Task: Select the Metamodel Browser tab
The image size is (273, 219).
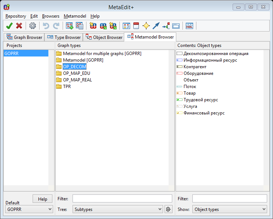Action: (150, 37)
